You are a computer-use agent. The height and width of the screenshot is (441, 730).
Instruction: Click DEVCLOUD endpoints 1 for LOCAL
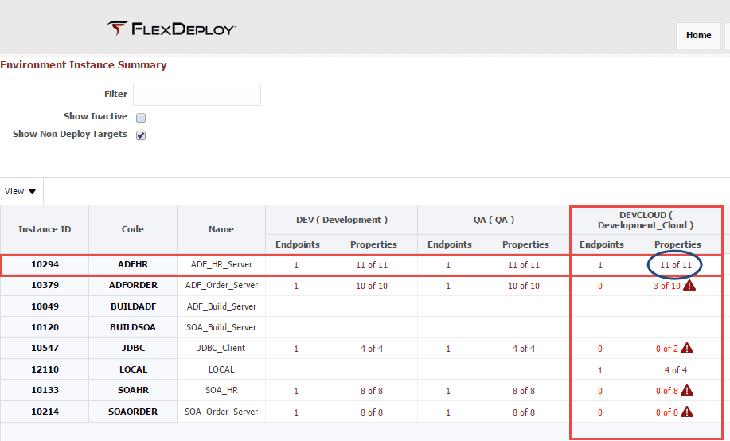[600, 370]
